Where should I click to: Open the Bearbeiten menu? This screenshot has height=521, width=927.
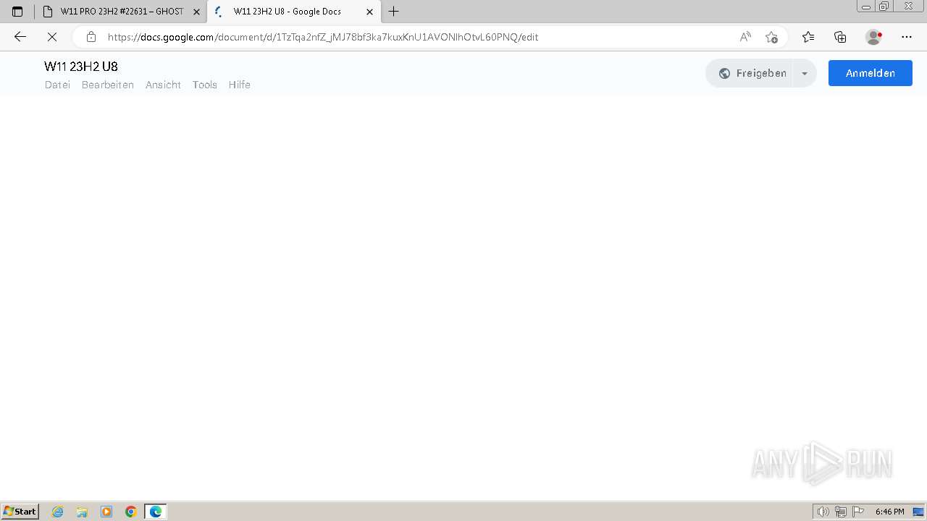coord(108,85)
